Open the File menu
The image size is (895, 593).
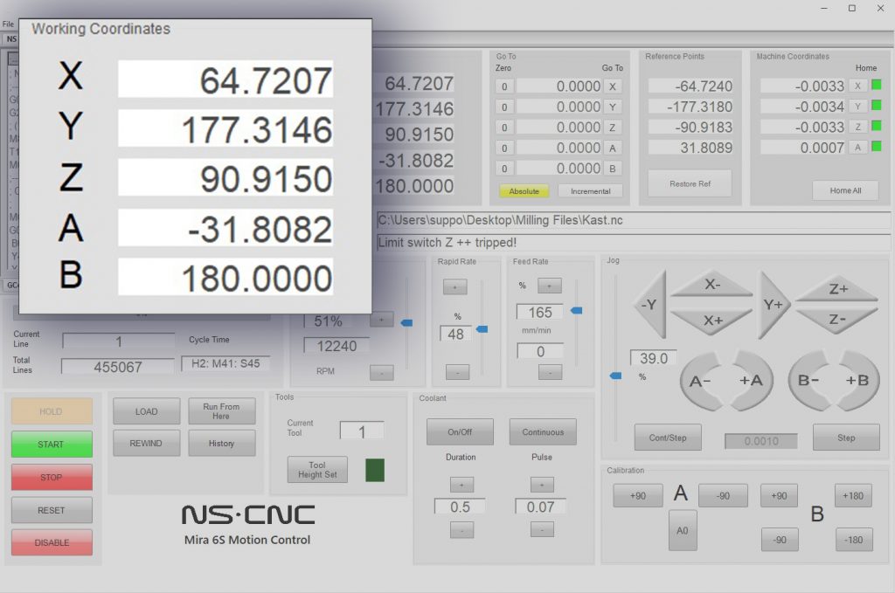8,24
